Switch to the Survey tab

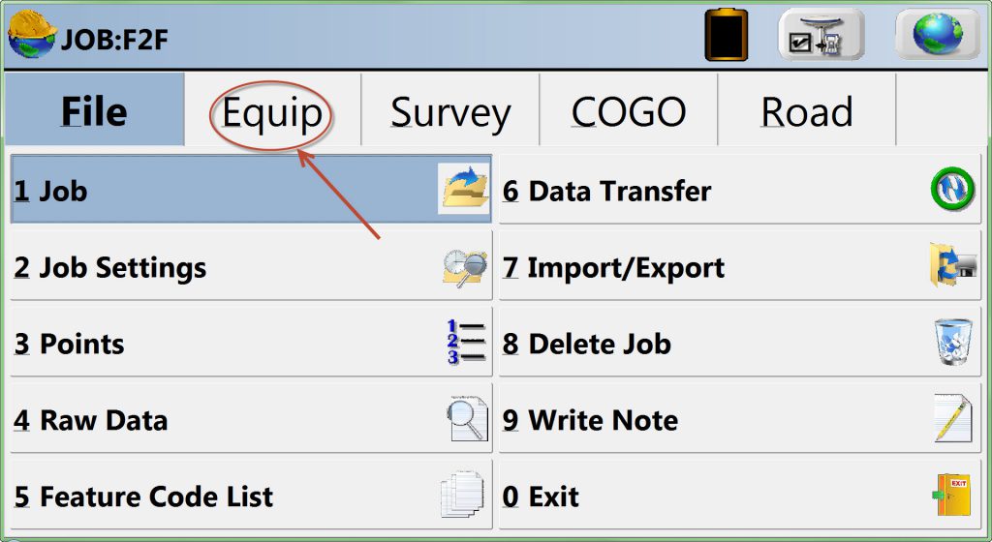tap(450, 111)
